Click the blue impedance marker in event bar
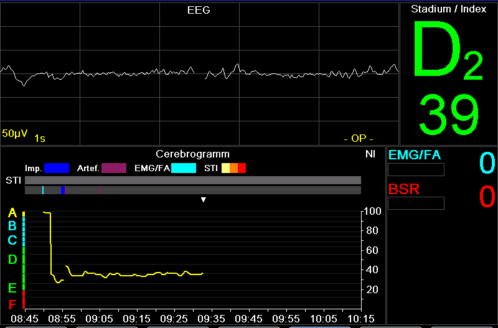 63,190
